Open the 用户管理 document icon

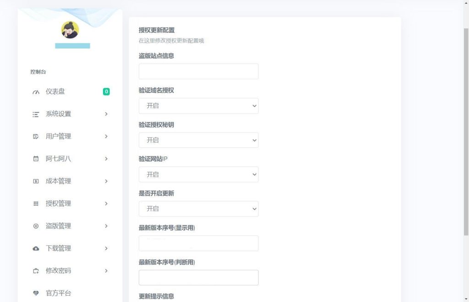click(36, 136)
